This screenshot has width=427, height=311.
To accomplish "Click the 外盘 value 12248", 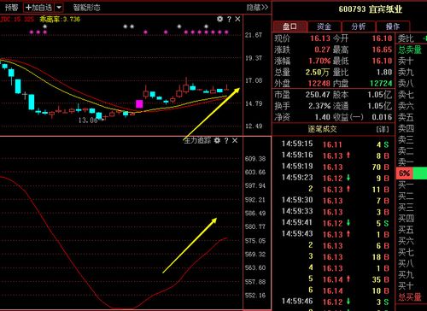I will point(319,84).
